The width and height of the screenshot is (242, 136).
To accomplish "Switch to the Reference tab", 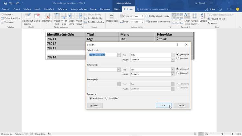I will (x=62, y=9).
